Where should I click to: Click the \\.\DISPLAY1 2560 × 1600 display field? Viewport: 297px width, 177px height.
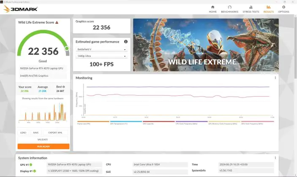tap(74, 171)
